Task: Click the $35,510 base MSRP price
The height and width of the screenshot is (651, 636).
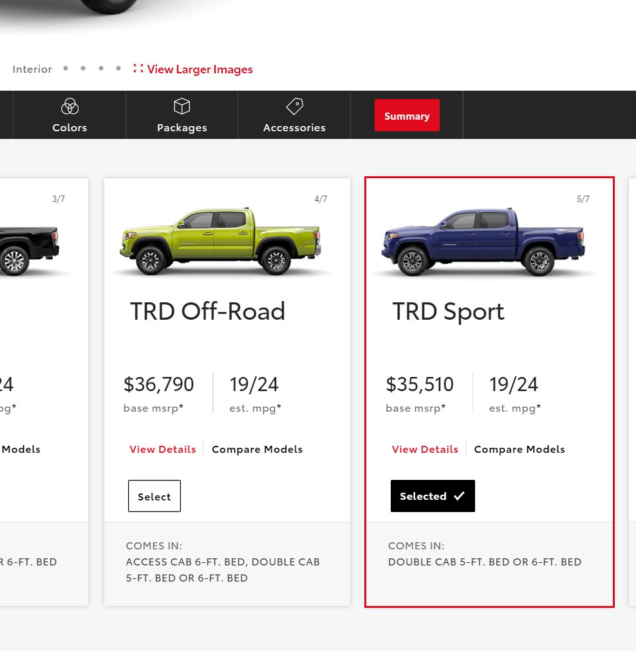Action: 420,384
